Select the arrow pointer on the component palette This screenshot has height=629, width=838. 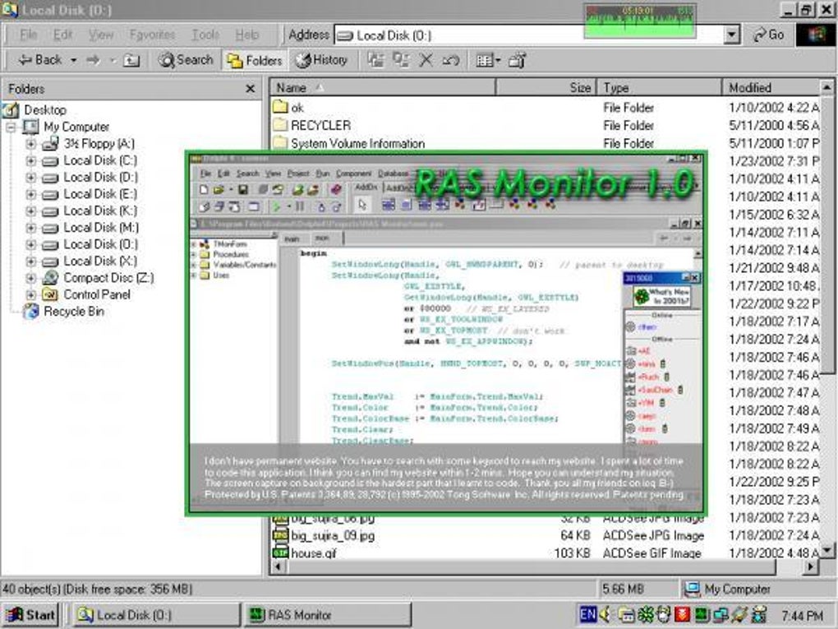pyautogui.click(x=362, y=206)
